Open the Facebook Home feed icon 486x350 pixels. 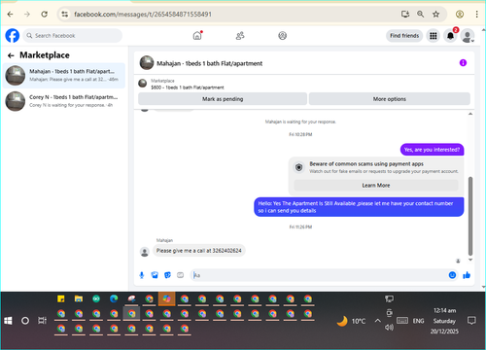(197, 35)
